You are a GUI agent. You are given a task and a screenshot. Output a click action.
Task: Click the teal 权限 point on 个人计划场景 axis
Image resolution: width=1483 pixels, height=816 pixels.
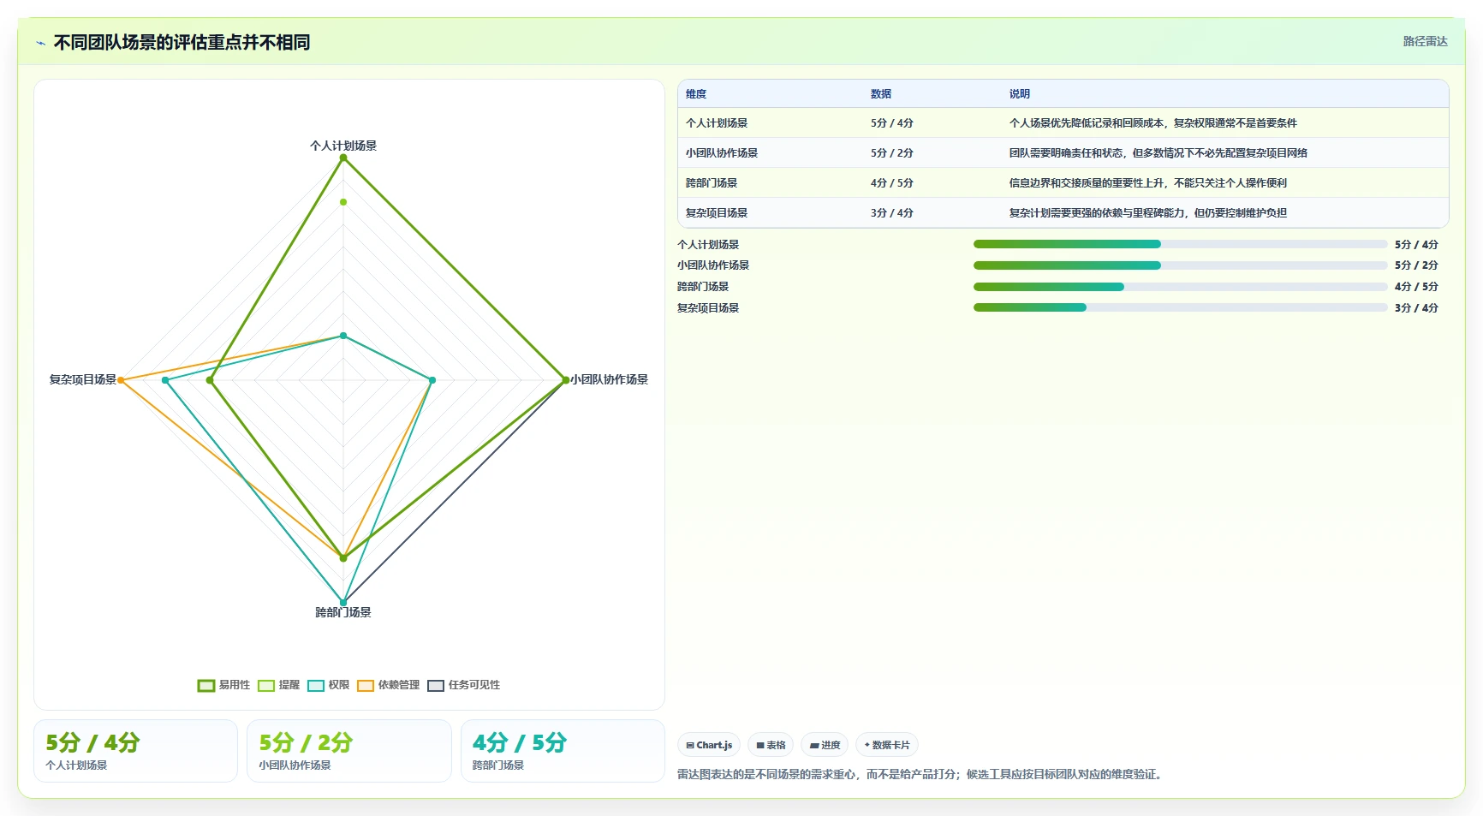coord(343,336)
